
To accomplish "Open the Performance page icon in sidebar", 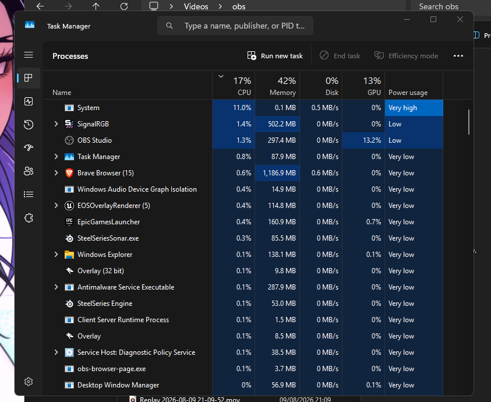I will tap(29, 101).
